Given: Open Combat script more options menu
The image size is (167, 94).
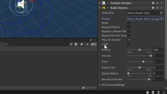Looking at the screenshot, I should coord(162,3).
